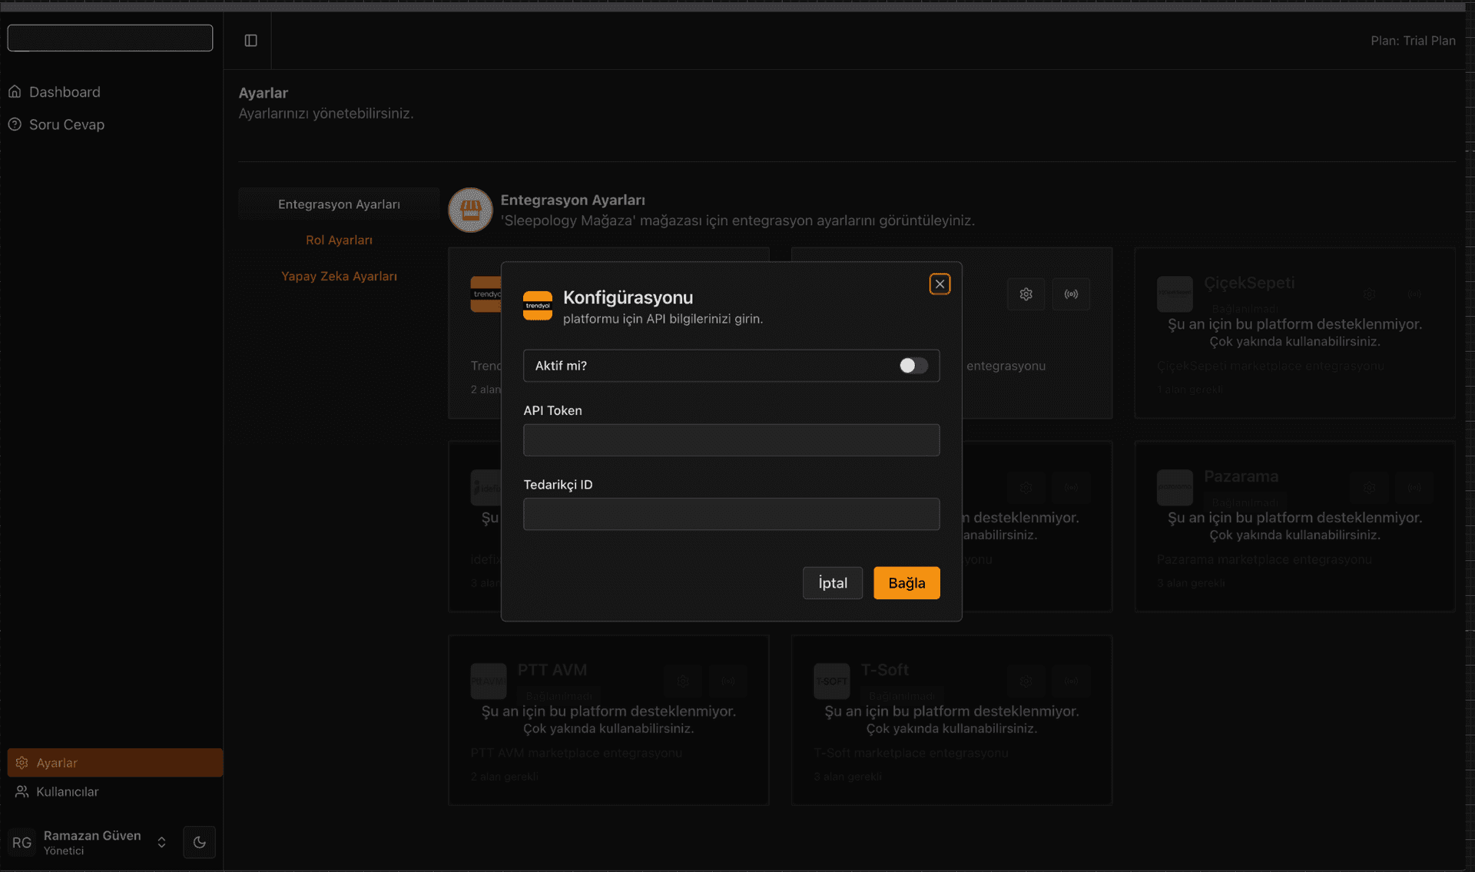
Task: Select the Rol Ayarları tab
Action: [x=339, y=240]
